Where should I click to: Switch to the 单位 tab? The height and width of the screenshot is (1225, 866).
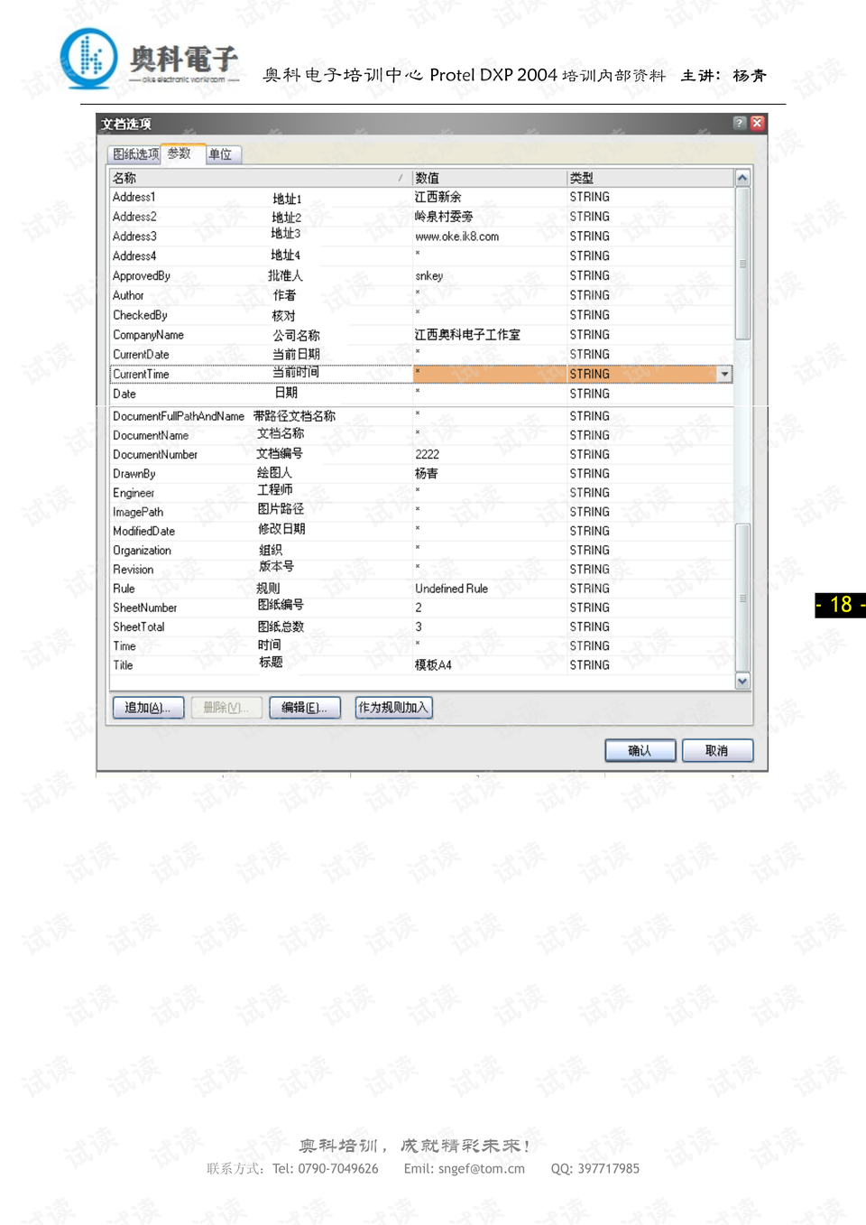[221, 153]
